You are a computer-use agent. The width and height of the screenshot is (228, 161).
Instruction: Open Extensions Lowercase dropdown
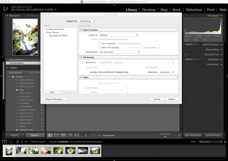pyautogui.click(x=166, y=72)
